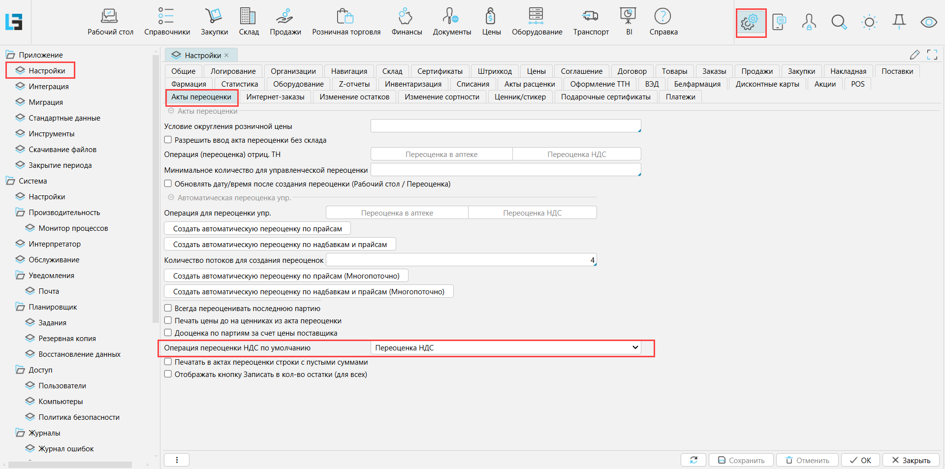Screen dimensions: 945x469
Task: Open the Инвентаризация settings tab
Action: (x=413, y=84)
